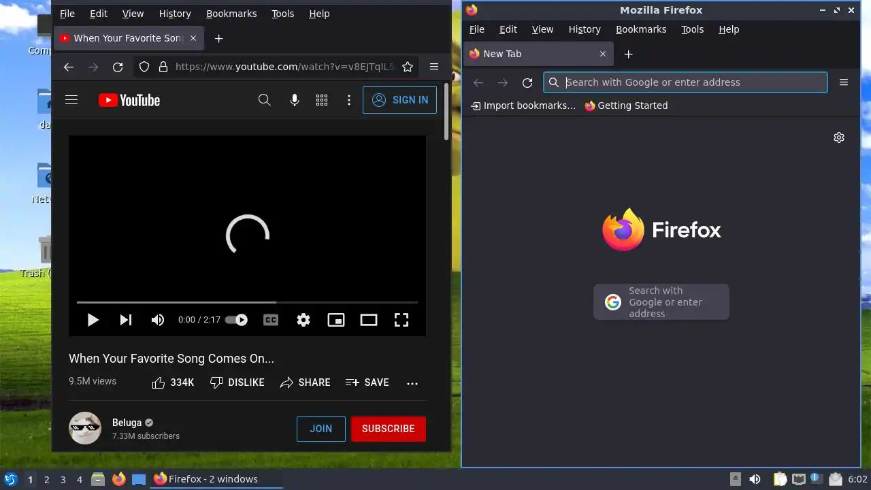The width and height of the screenshot is (871, 490).
Task: Mute the video volume
Action: pyautogui.click(x=158, y=320)
